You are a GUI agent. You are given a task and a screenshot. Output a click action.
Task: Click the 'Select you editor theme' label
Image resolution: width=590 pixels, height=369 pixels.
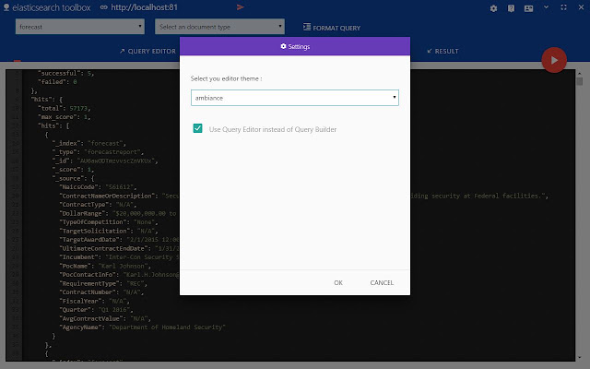point(226,78)
